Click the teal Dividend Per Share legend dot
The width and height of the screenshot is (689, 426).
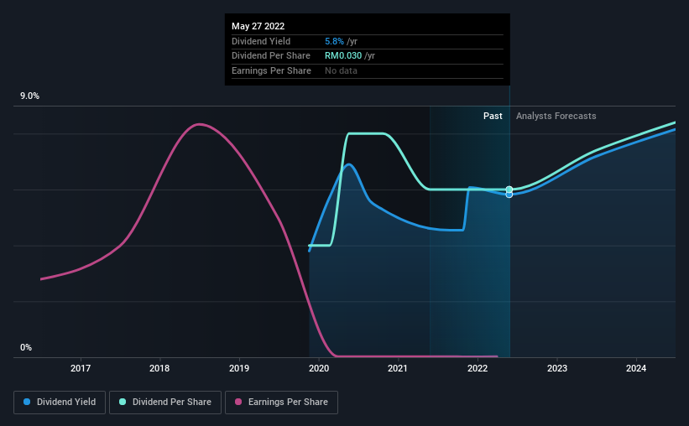[123, 402]
